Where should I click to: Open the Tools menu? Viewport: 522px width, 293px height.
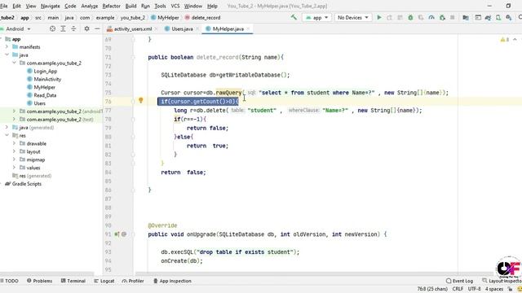160,6
